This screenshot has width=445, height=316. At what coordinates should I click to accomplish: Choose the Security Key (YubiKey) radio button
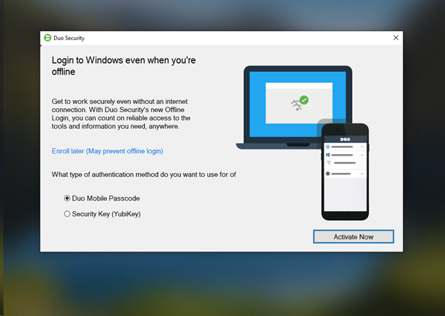(x=67, y=214)
